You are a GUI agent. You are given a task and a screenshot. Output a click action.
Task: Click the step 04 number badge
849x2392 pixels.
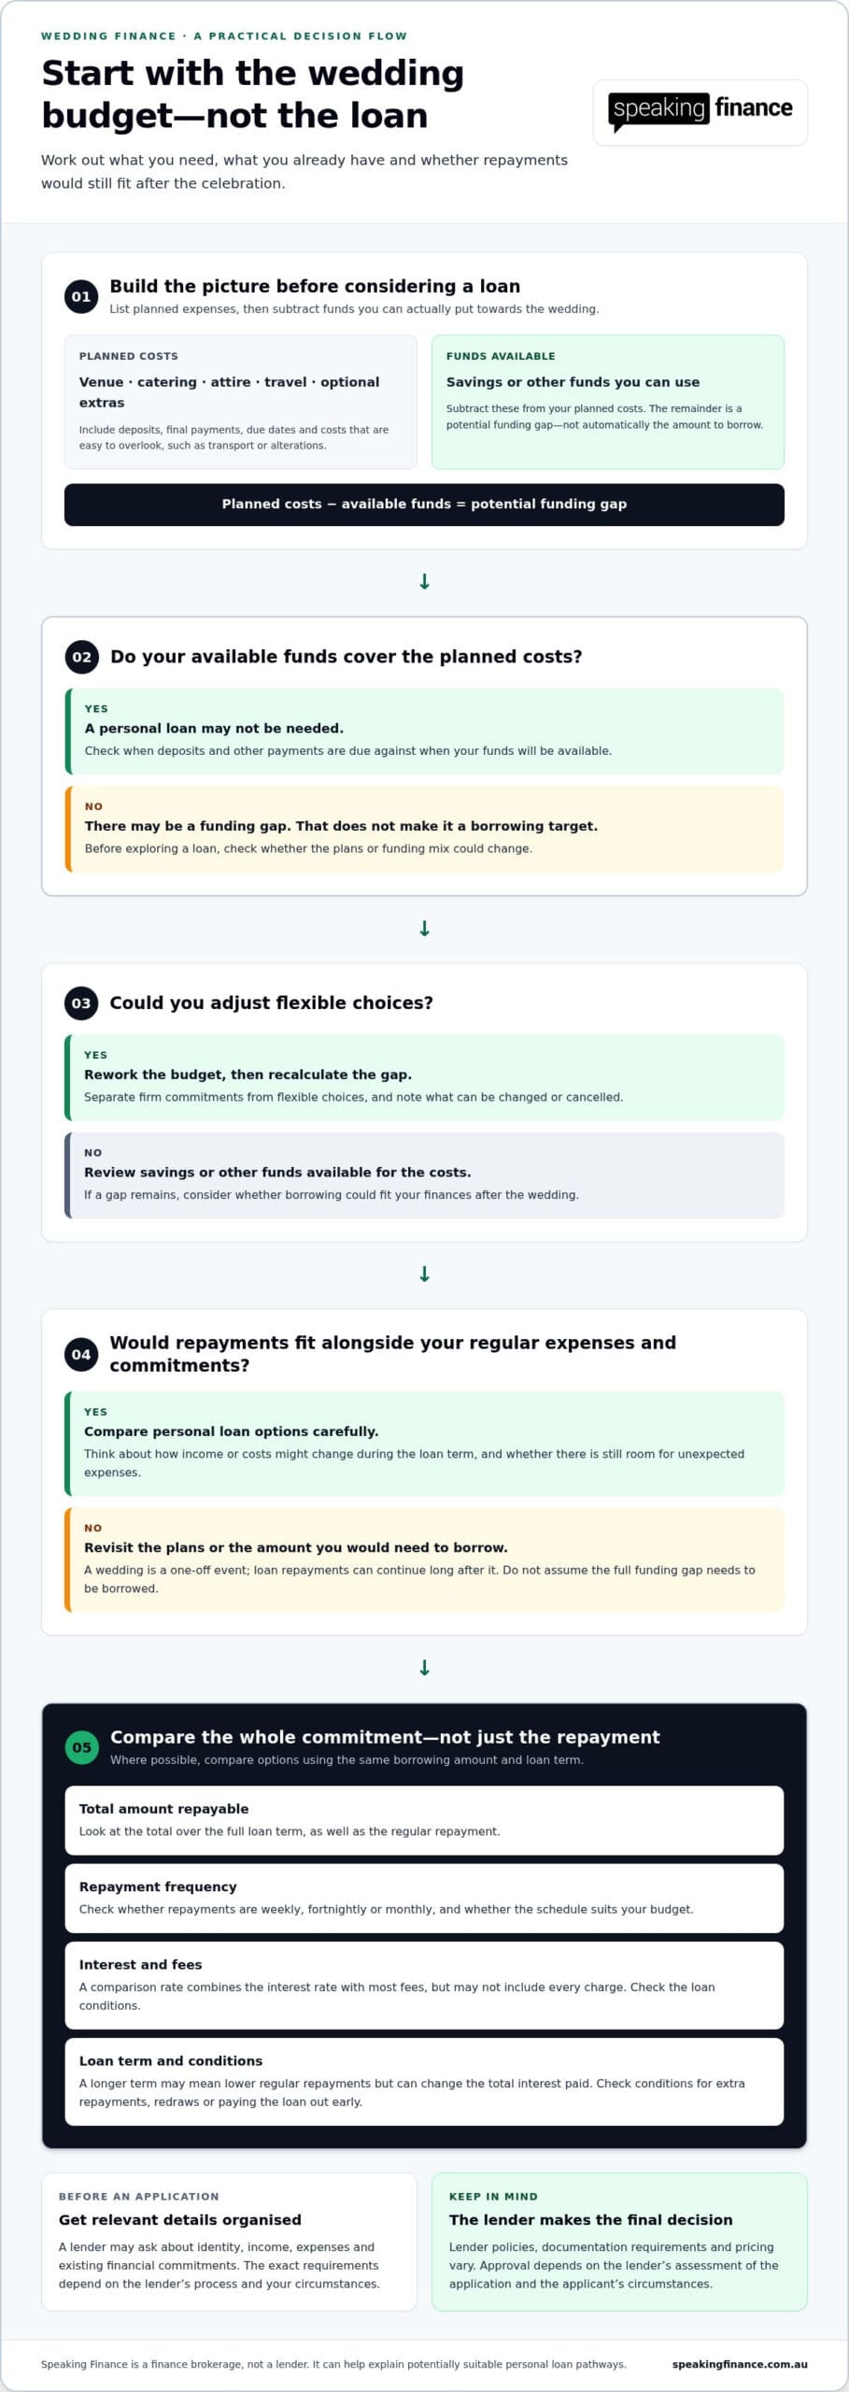coord(81,1354)
